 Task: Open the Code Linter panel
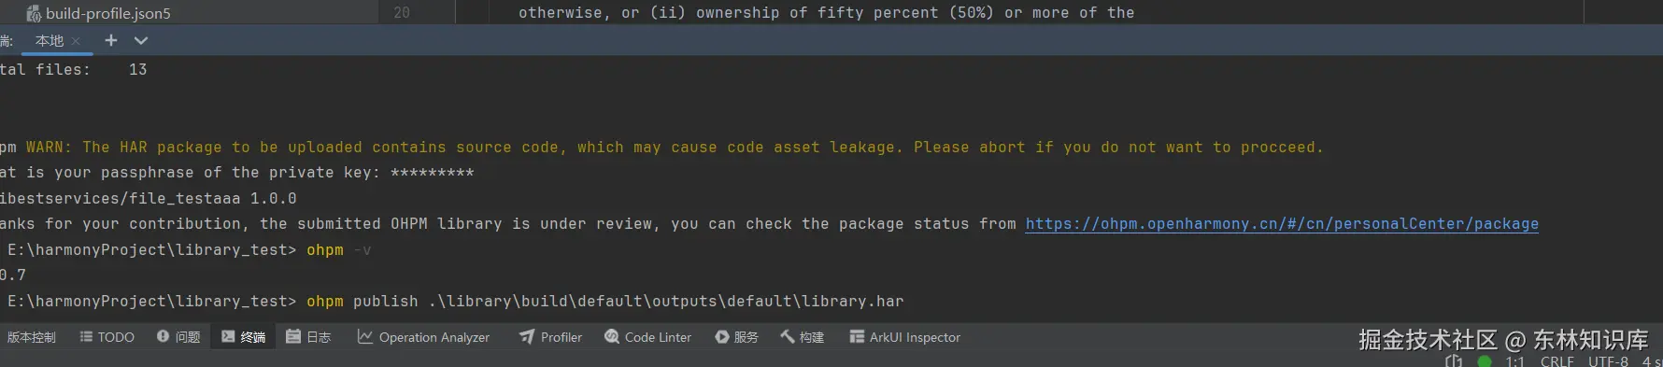tap(648, 337)
